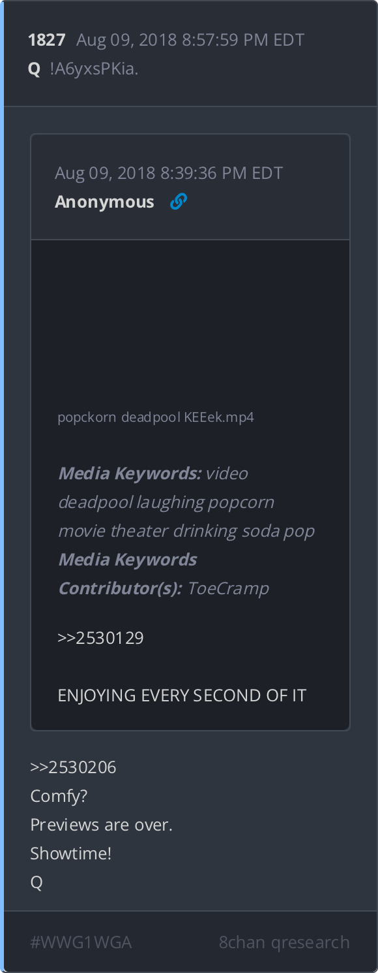The image size is (378, 973).
Task: Click the Q author name in header
Action: [x=35, y=69]
